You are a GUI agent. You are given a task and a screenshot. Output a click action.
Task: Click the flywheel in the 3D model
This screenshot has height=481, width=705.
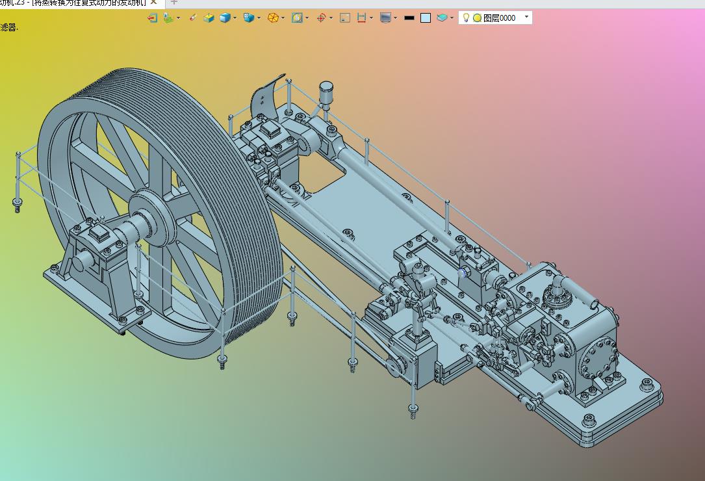point(160,213)
